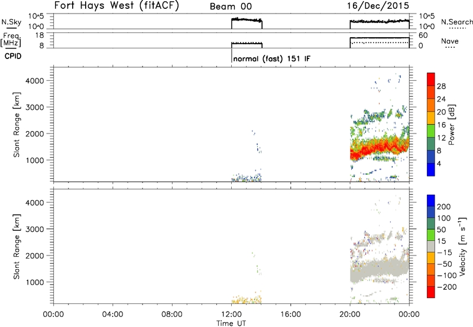Select the "16" power color bar label

point(441,125)
